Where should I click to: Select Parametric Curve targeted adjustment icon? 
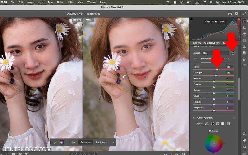pos(55,142)
